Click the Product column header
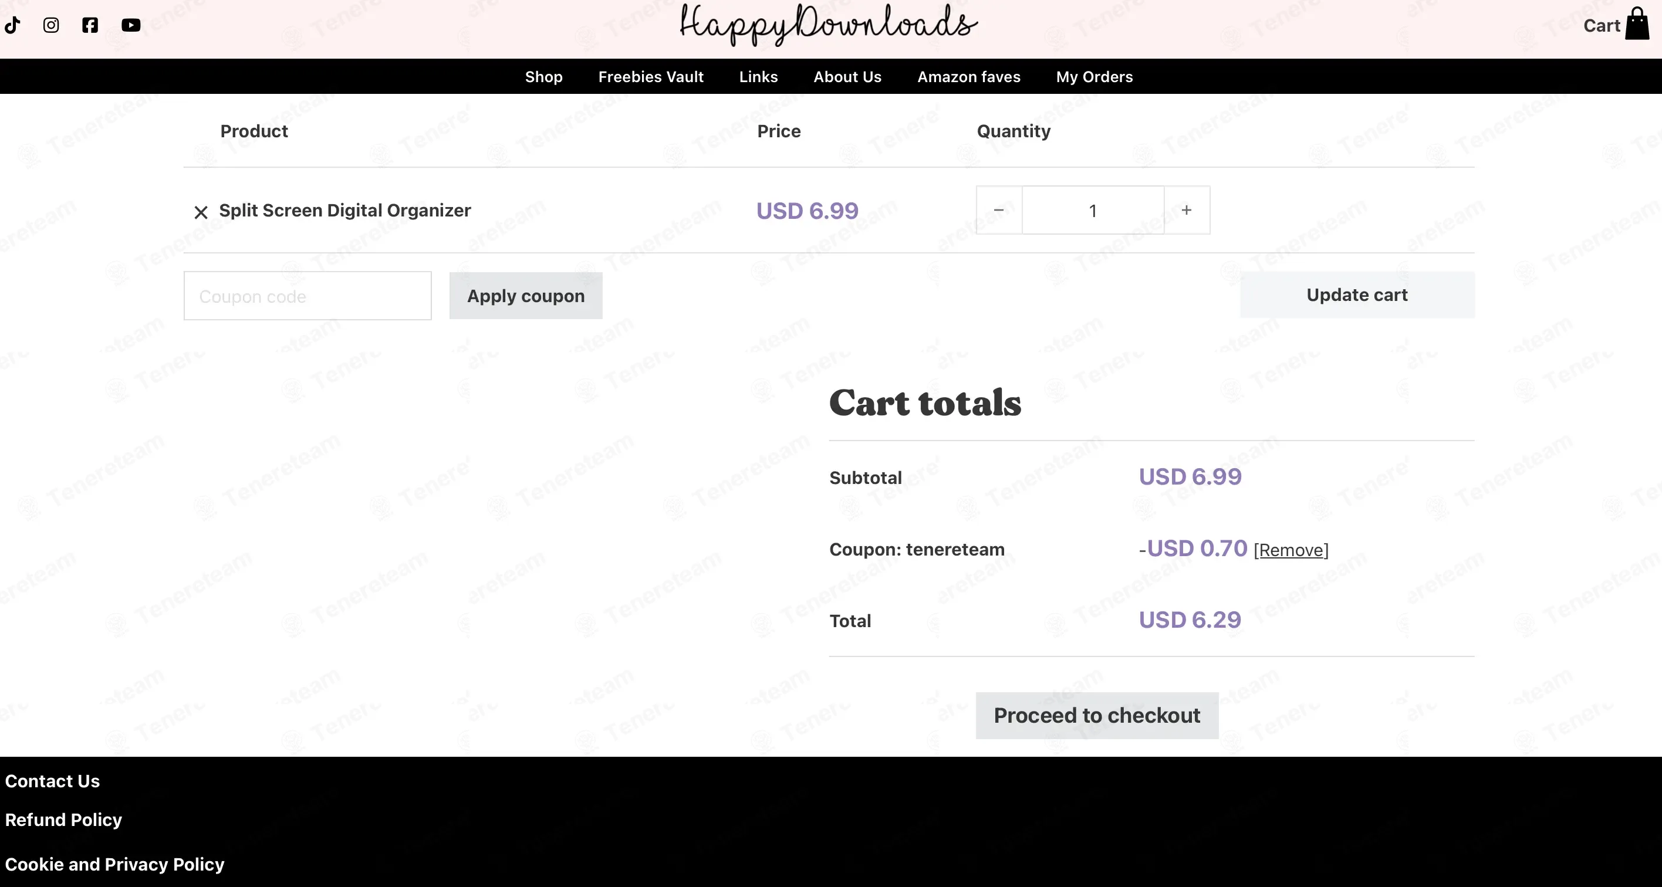1662x887 pixels. pos(254,131)
